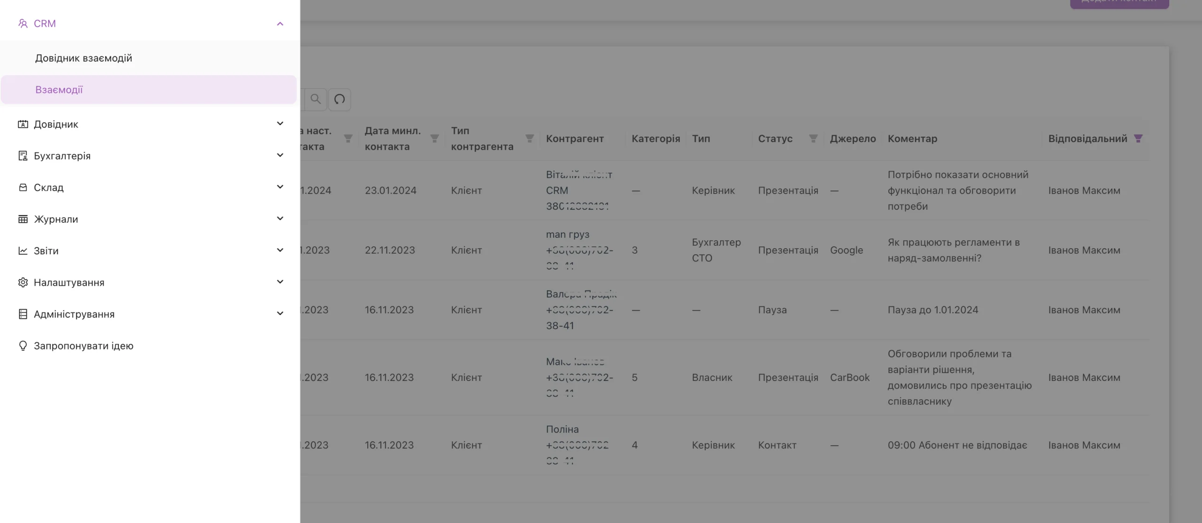Expand the Адміністрування menu chevron
Viewport: 1202px width, 523px height.
point(280,313)
